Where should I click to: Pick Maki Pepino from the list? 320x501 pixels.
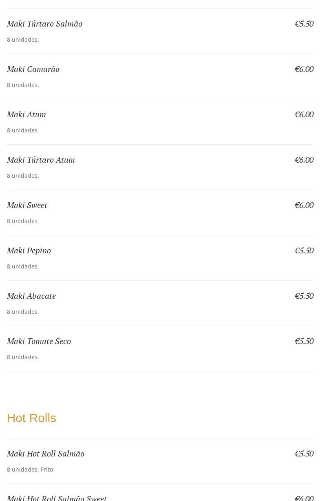point(29,250)
